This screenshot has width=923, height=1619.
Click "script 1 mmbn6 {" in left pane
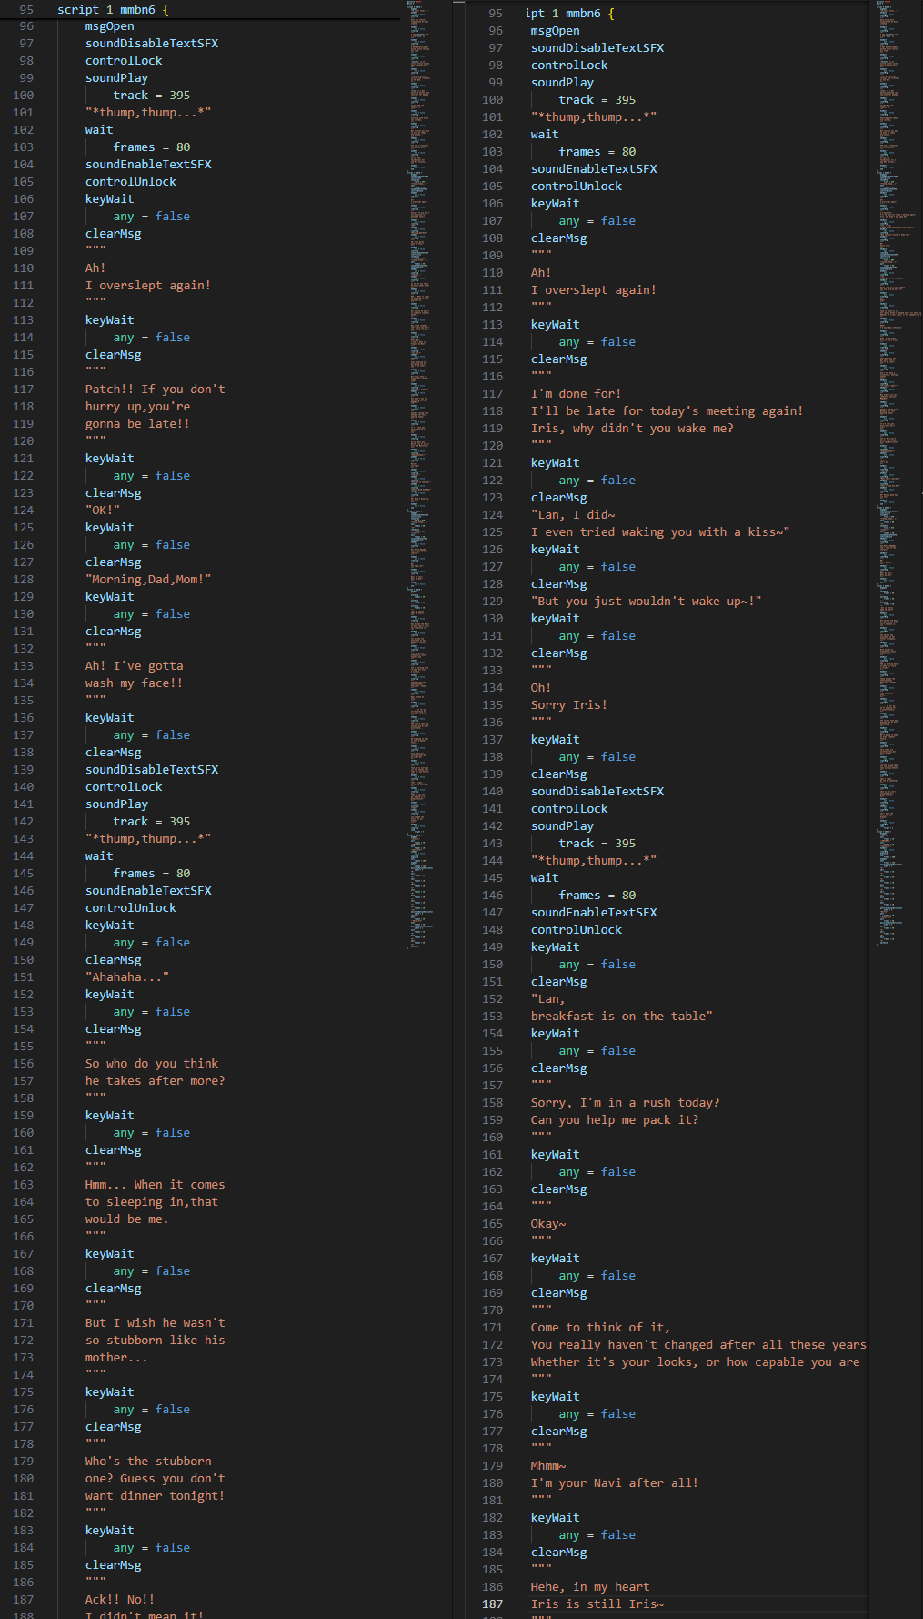113,9
